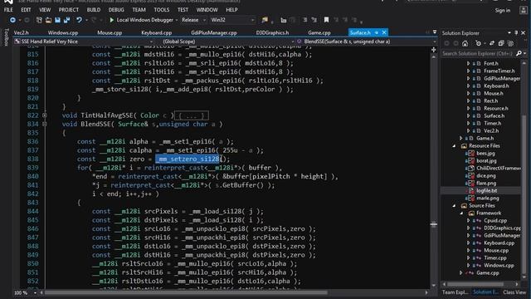Screen dimensions: 531x299
Task: Select bees.jpg in Solution Explorer
Action: [485, 153]
